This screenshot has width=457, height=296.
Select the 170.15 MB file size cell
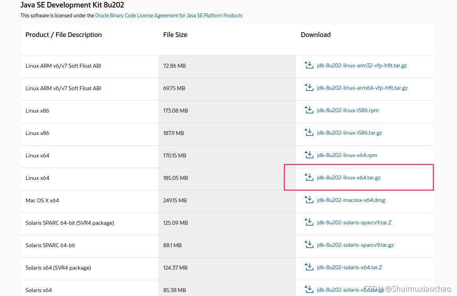(227, 157)
